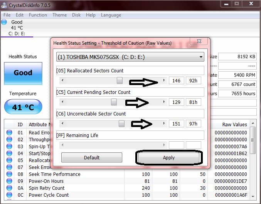Click status icon for attribute 07 row
This screenshot has width=261, height=204.
pos(9,167)
